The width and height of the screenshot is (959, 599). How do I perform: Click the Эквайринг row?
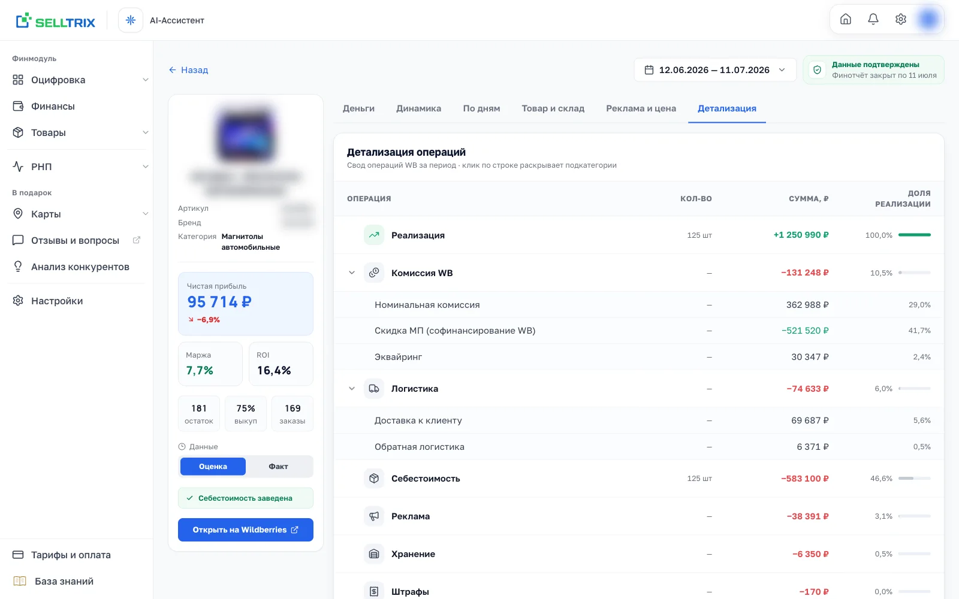click(639, 356)
